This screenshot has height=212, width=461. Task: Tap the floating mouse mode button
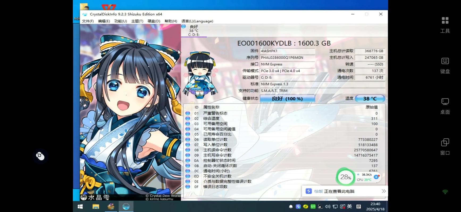(x=40, y=156)
